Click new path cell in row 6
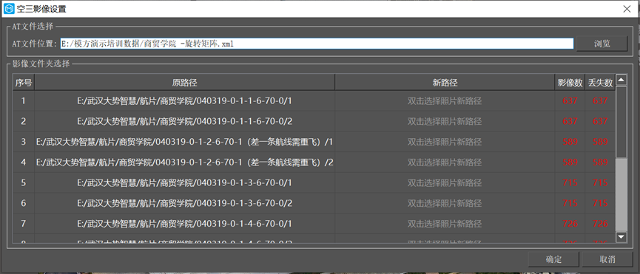Viewport: 640px width, 274px height. coord(445,203)
